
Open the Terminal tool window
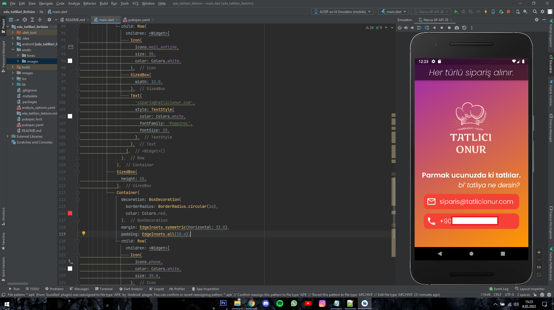click(104, 289)
